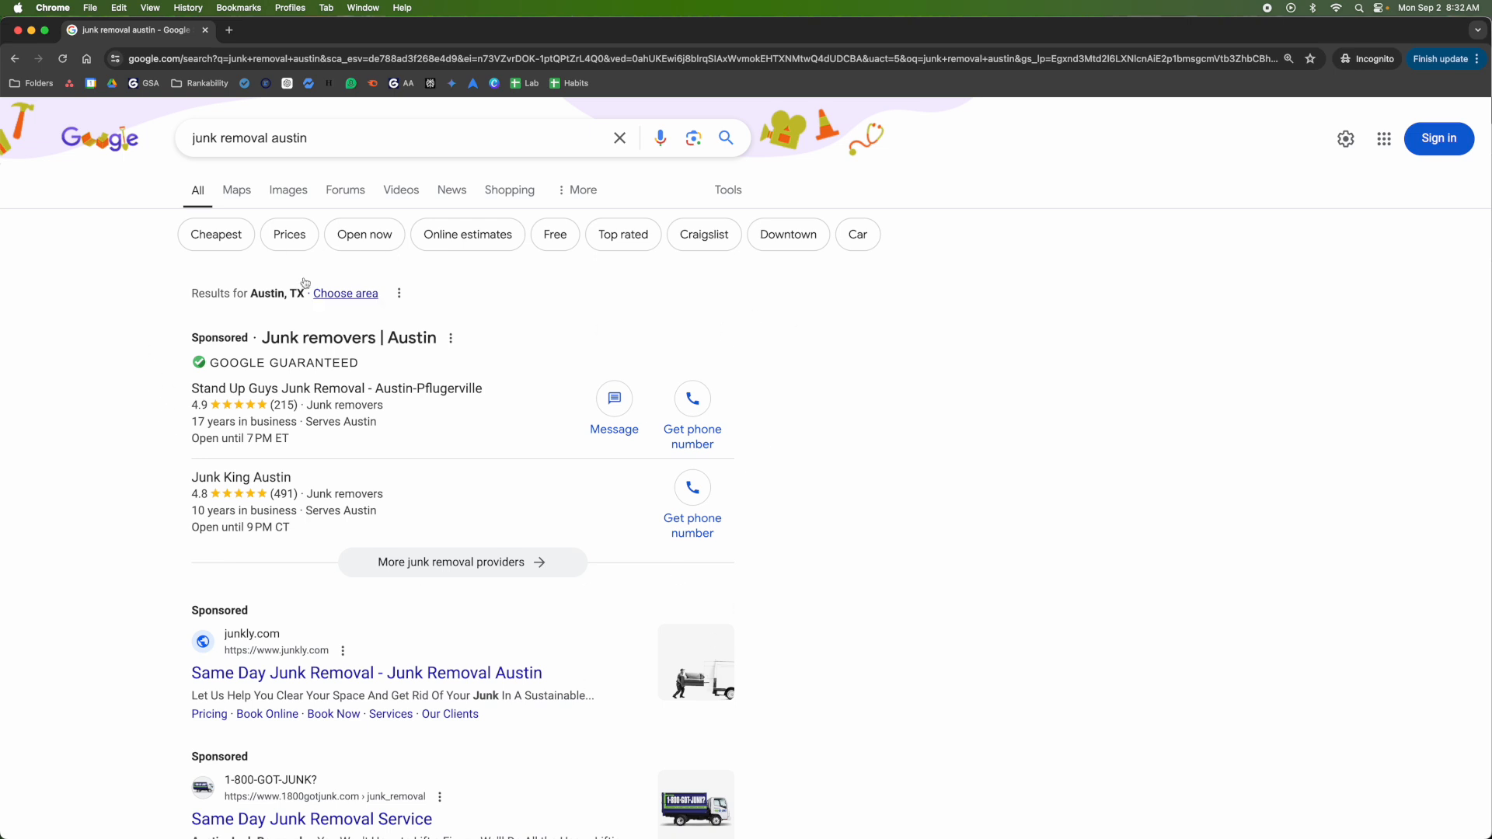Image resolution: width=1492 pixels, height=839 pixels.
Task: Switch to Videos results tab
Action: click(401, 190)
